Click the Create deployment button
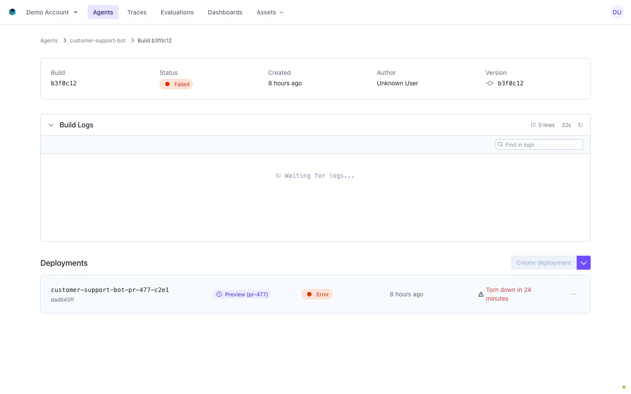 544,263
